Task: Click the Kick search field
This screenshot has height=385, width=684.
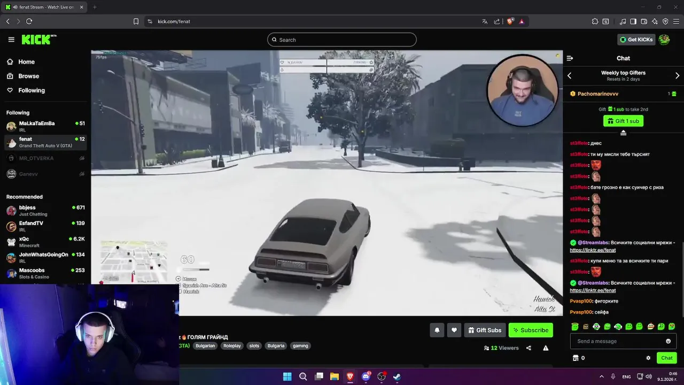Action: point(342,40)
